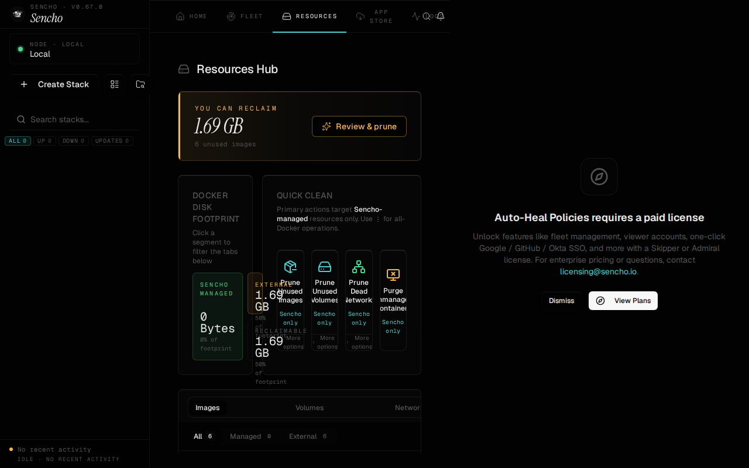The width and height of the screenshot is (749, 468).
Task: Switch to the Volumes tab
Action: click(310, 408)
